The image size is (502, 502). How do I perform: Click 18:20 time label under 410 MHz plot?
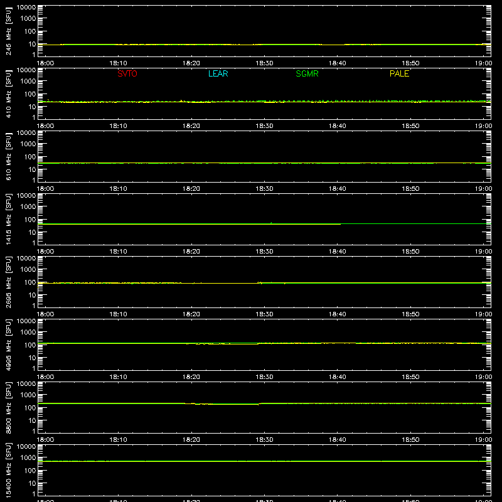pos(191,126)
